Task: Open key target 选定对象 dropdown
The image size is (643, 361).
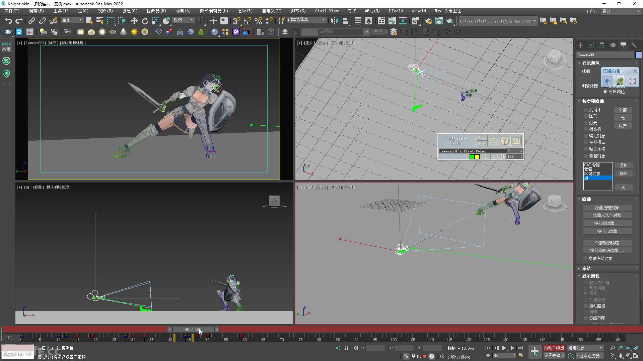Action: (585, 348)
